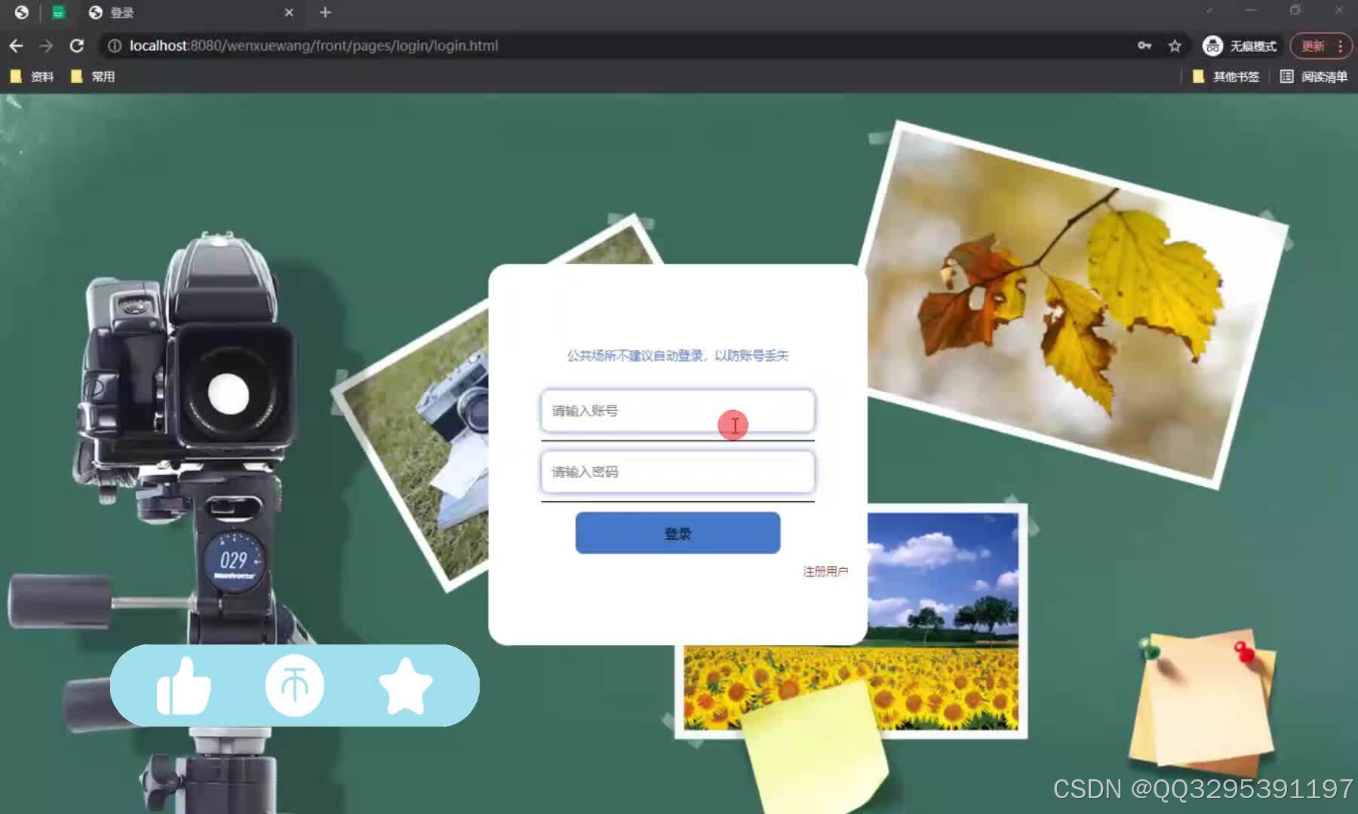Select the green spreadsheet pinned tab

tap(58, 13)
